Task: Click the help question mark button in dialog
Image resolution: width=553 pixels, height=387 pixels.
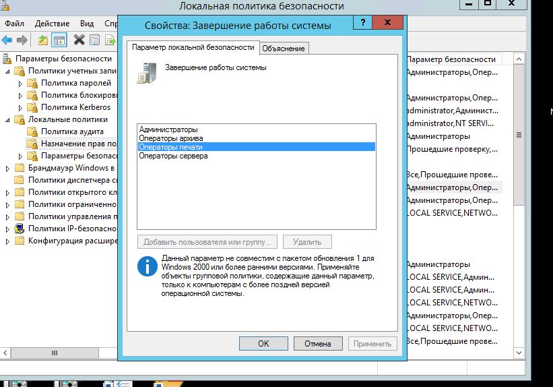Action: point(362,23)
